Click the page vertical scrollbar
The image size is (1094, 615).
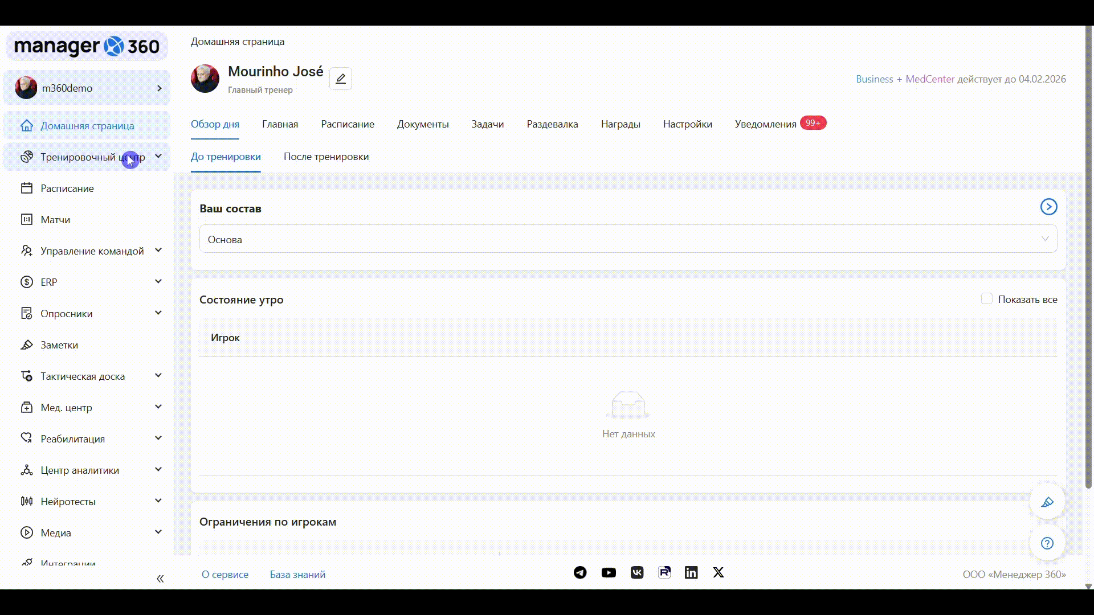1088,256
